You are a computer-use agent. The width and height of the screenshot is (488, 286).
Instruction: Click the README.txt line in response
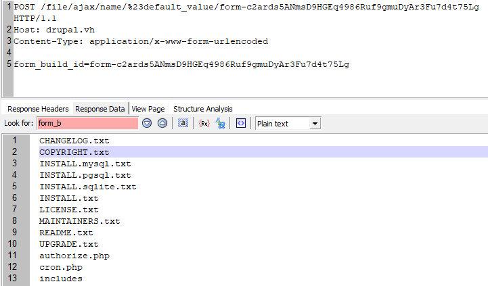point(66,233)
